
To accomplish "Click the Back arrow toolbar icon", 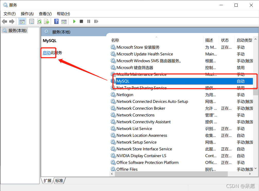I will (4, 21).
